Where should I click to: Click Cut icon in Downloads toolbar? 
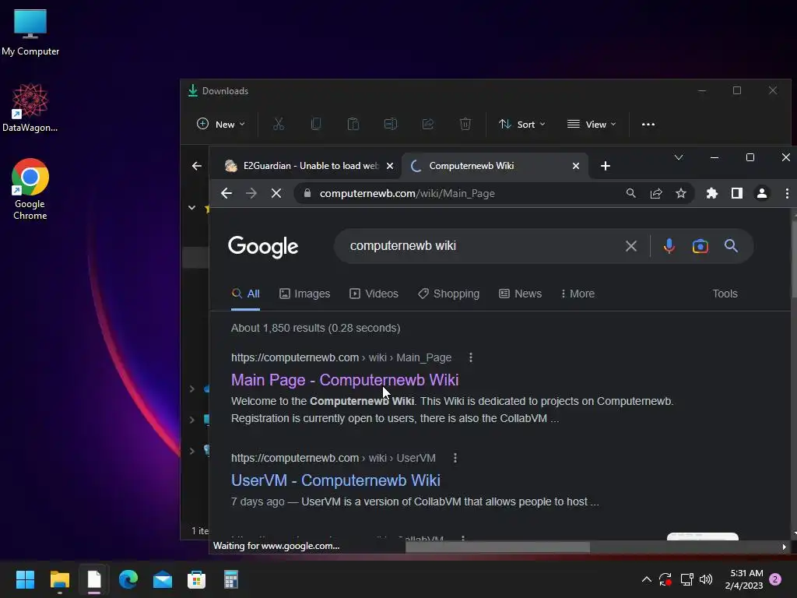click(279, 124)
